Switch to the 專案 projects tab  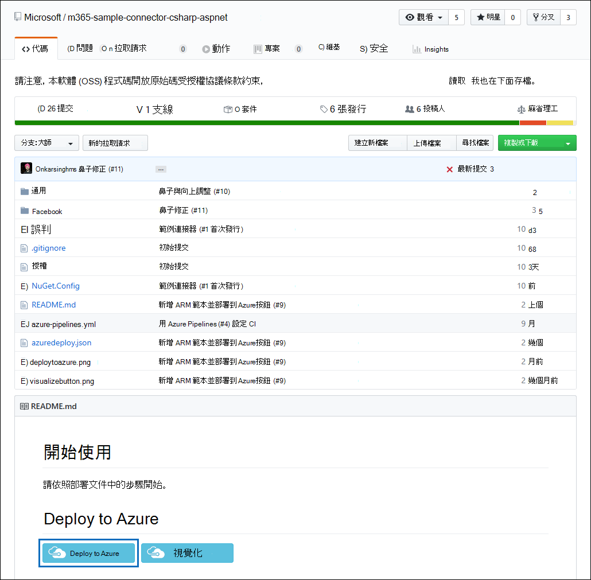pos(267,49)
